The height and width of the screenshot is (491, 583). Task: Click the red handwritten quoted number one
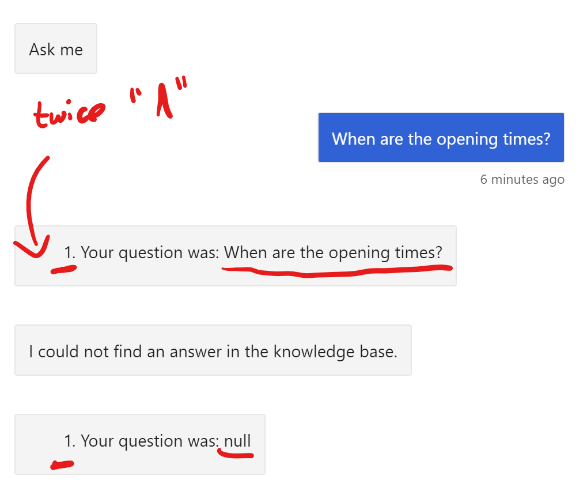[x=159, y=98]
